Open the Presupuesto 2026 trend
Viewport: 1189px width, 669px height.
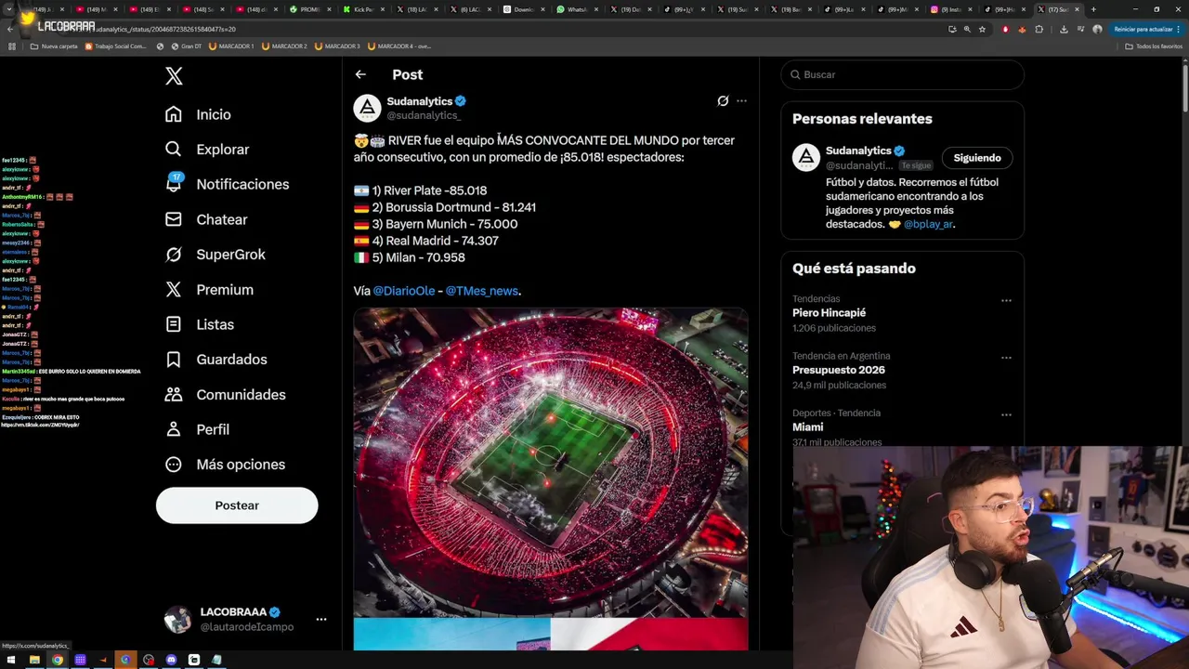point(839,370)
